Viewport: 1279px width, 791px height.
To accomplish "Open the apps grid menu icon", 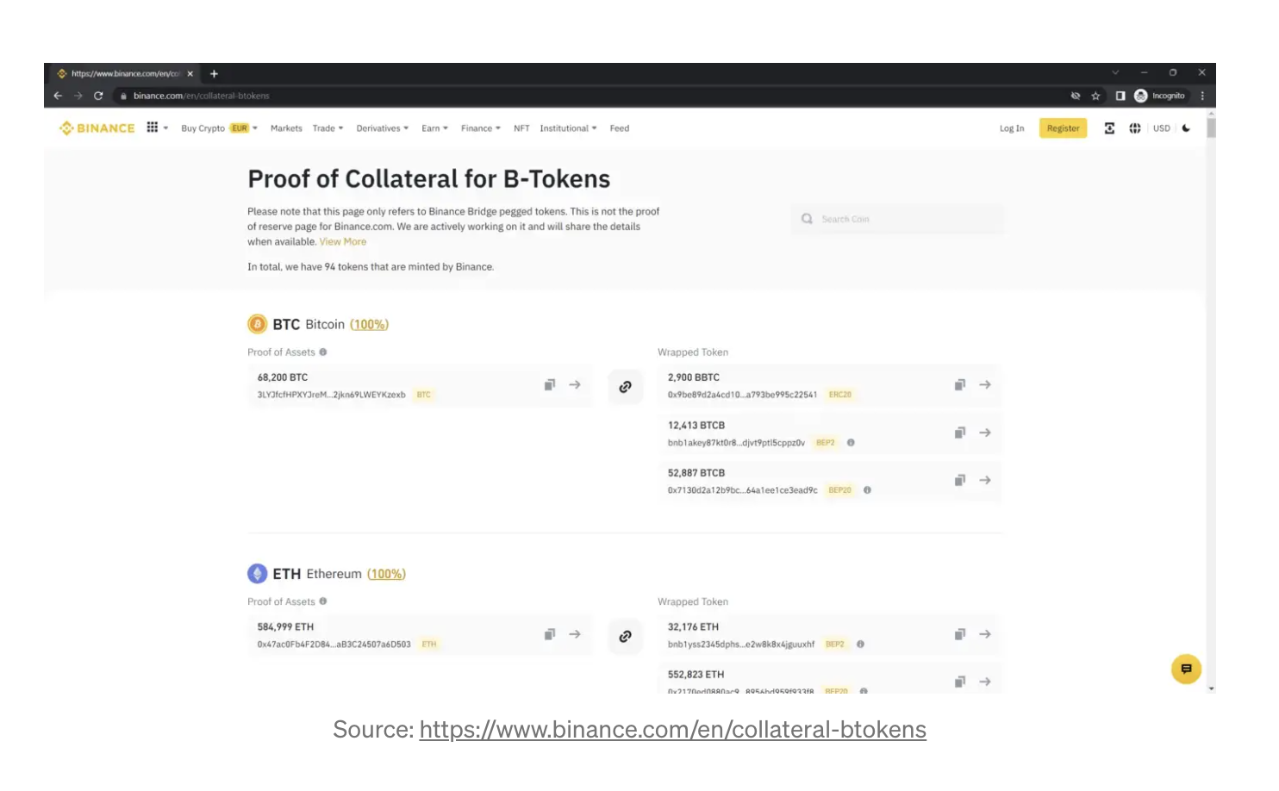I will click(153, 128).
